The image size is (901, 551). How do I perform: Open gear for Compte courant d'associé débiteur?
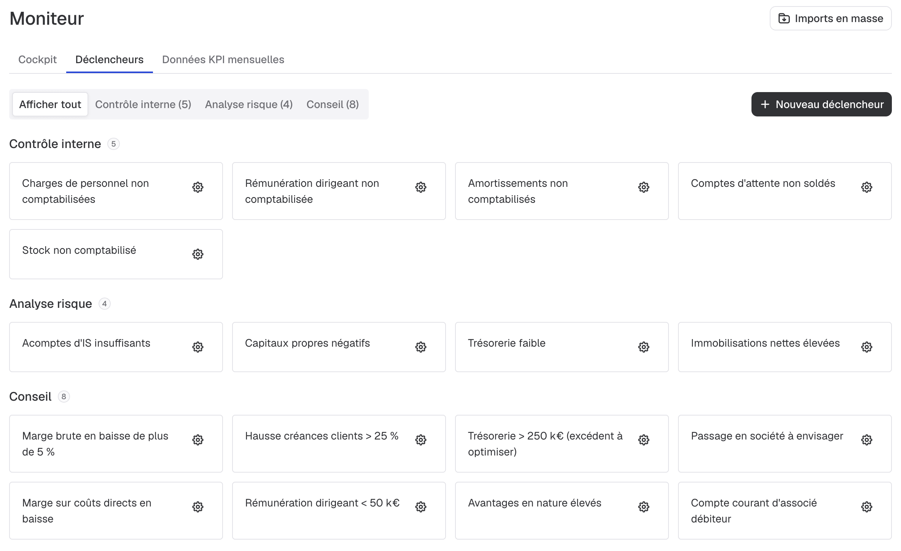click(x=867, y=507)
